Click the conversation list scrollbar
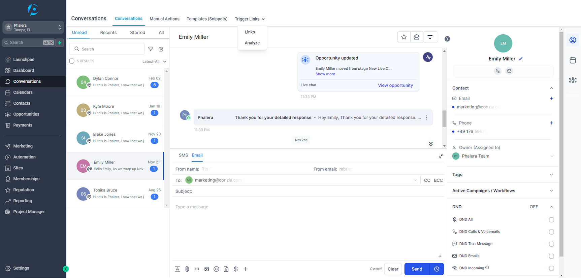 point(167,138)
